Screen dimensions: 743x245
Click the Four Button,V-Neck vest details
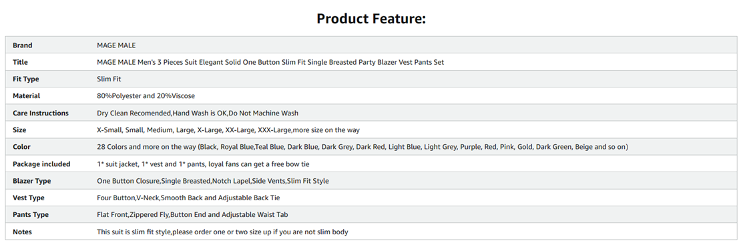(x=189, y=198)
